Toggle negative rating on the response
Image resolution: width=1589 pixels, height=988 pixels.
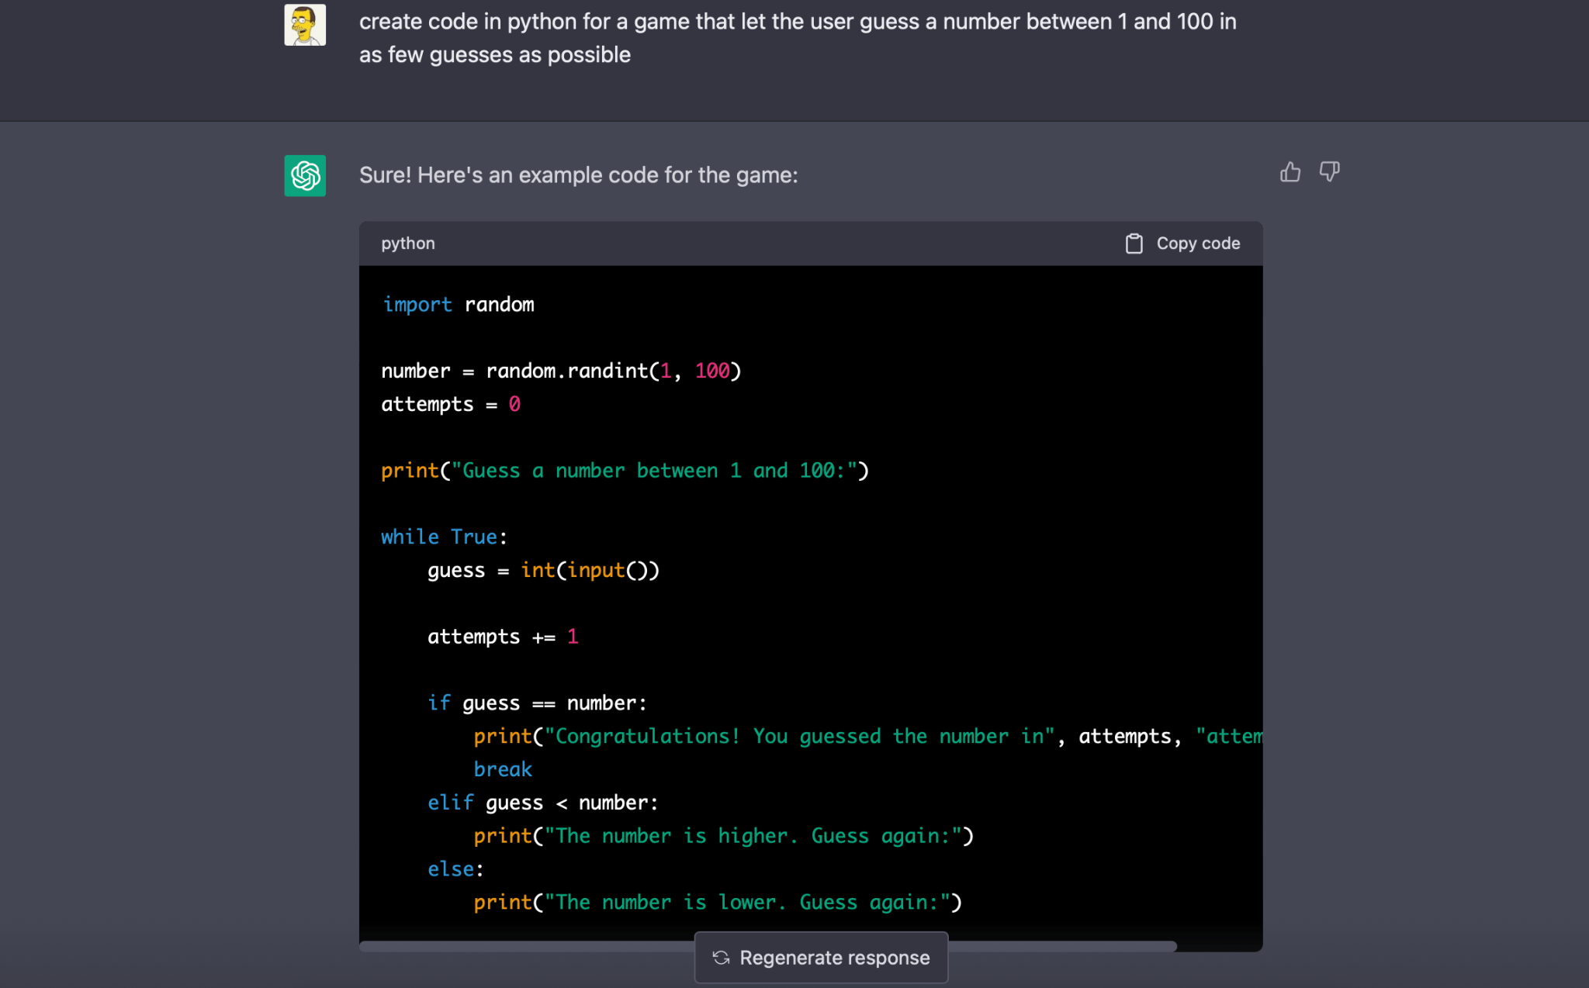1328,172
